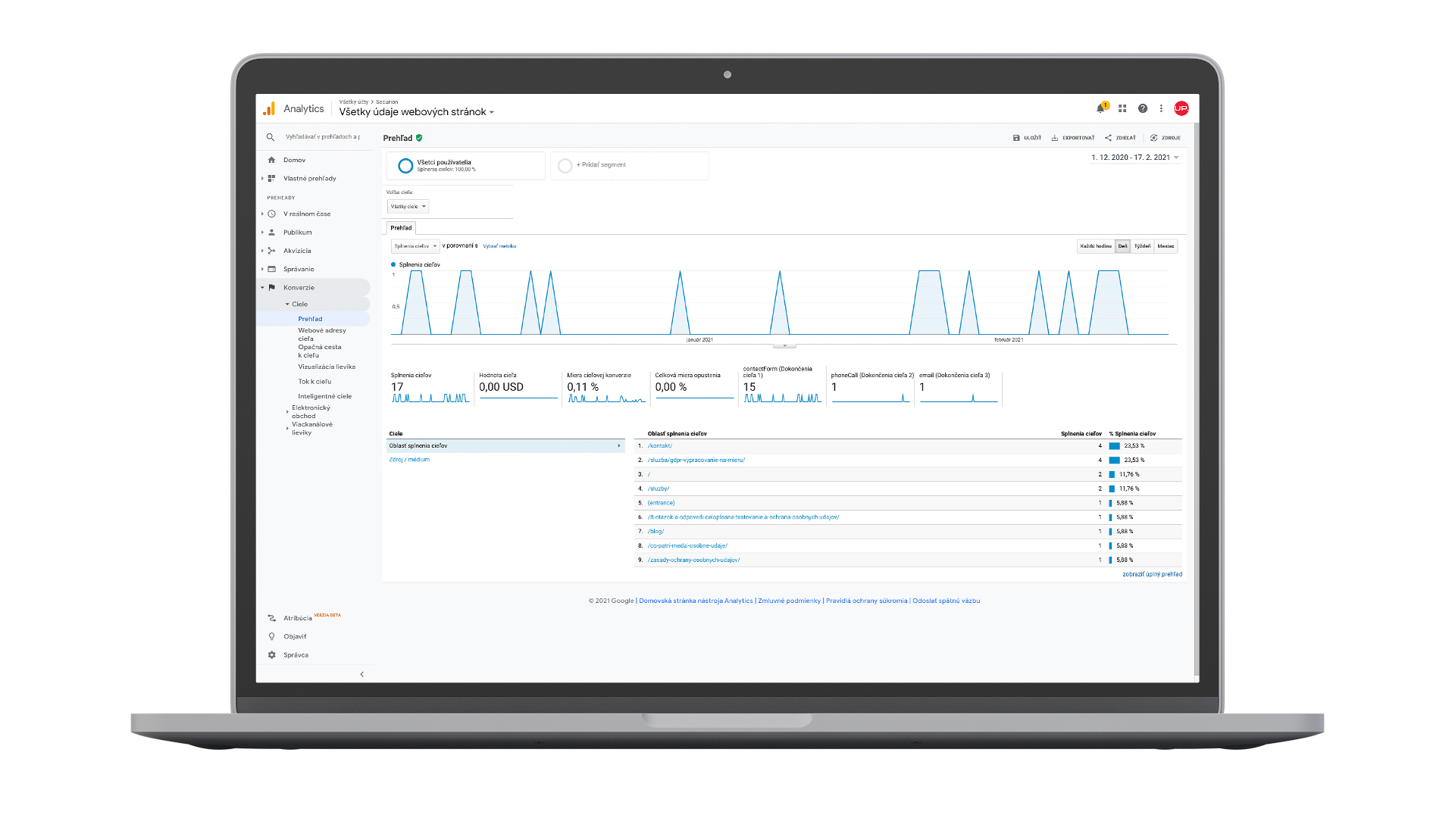Switch the chart granularity to Mesiac

pyautogui.click(x=1166, y=246)
